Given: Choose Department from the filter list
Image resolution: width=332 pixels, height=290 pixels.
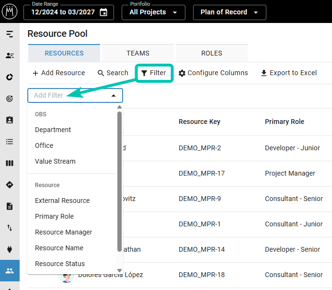Looking at the screenshot, I should click(53, 130).
